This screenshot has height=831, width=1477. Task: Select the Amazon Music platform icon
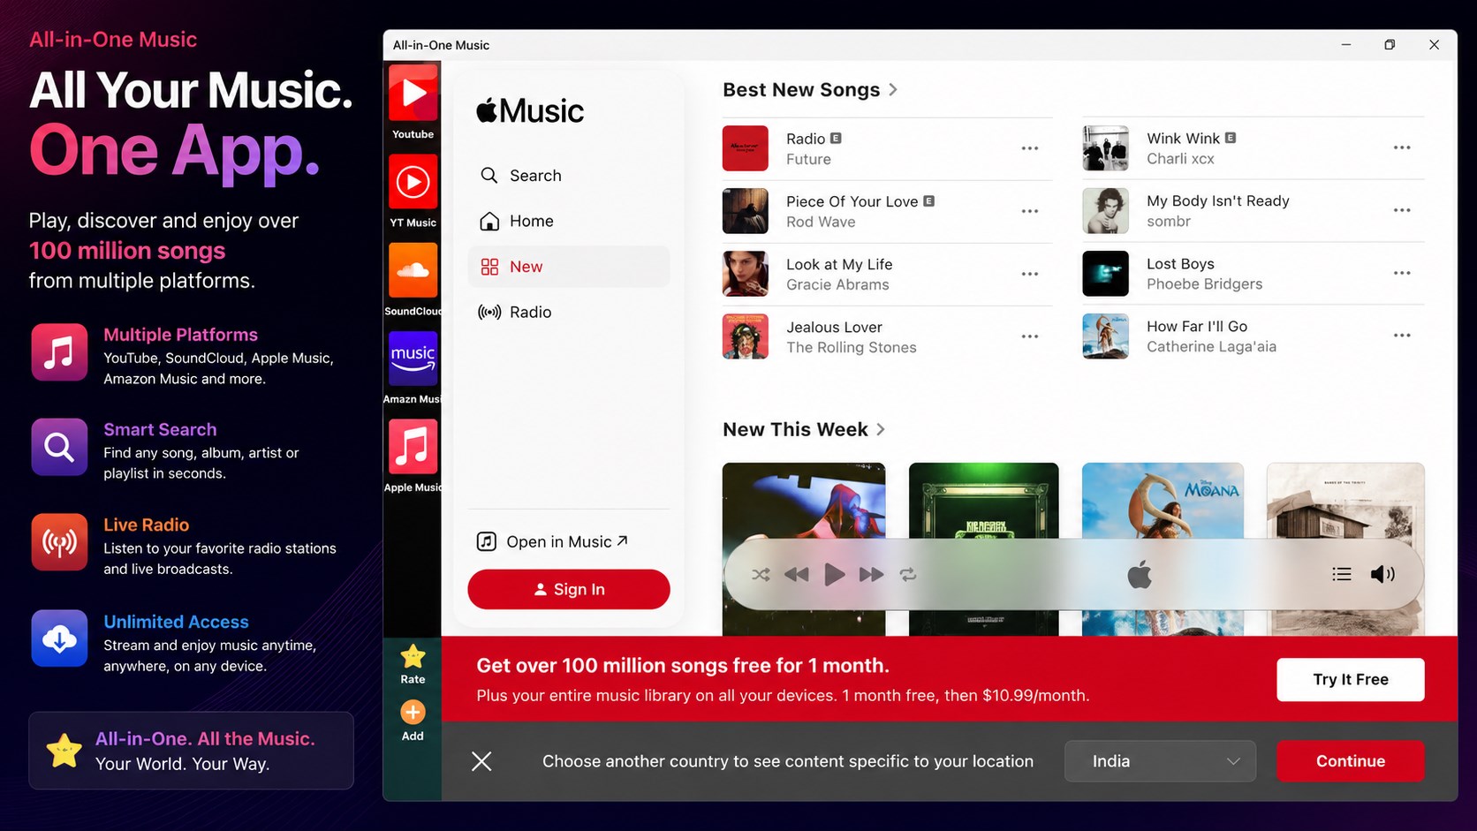413,359
